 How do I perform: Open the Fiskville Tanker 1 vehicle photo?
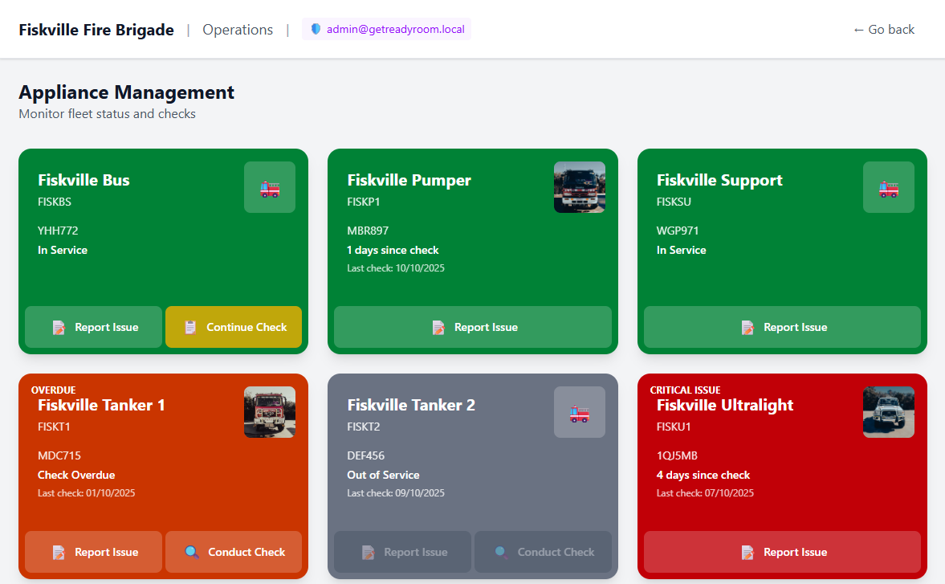click(x=269, y=412)
